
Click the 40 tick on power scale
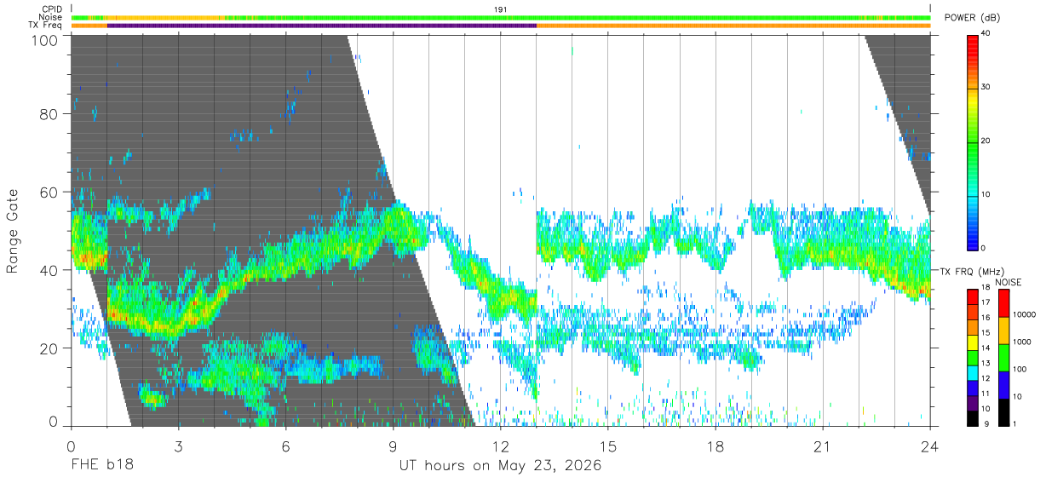point(986,34)
